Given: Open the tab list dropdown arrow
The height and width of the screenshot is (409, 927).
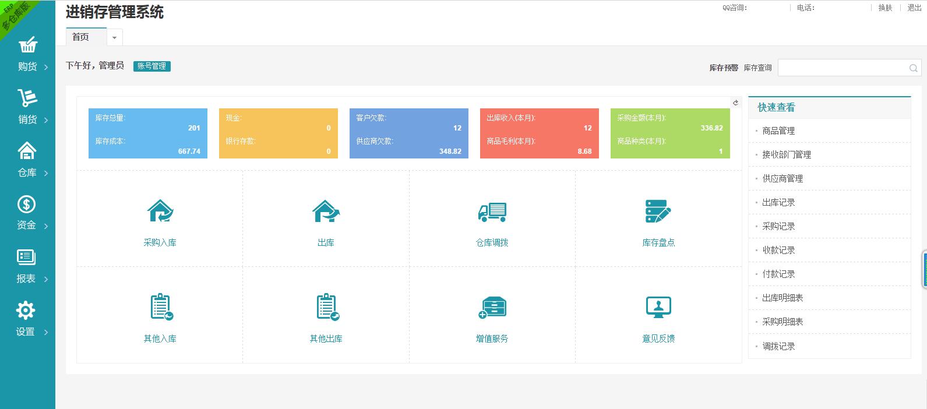Looking at the screenshot, I should (114, 38).
